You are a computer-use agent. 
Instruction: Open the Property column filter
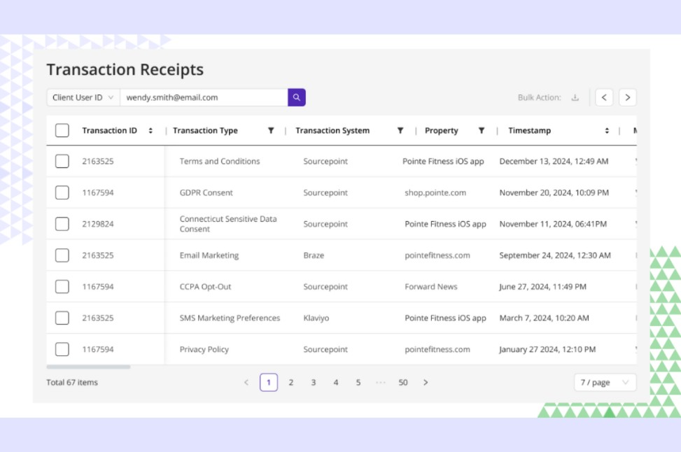tap(482, 130)
